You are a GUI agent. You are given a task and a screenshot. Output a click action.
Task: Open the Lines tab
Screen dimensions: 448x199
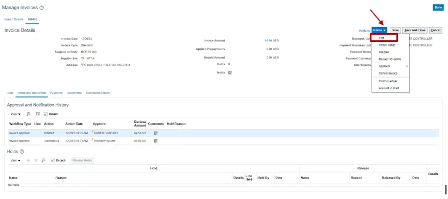10,93
